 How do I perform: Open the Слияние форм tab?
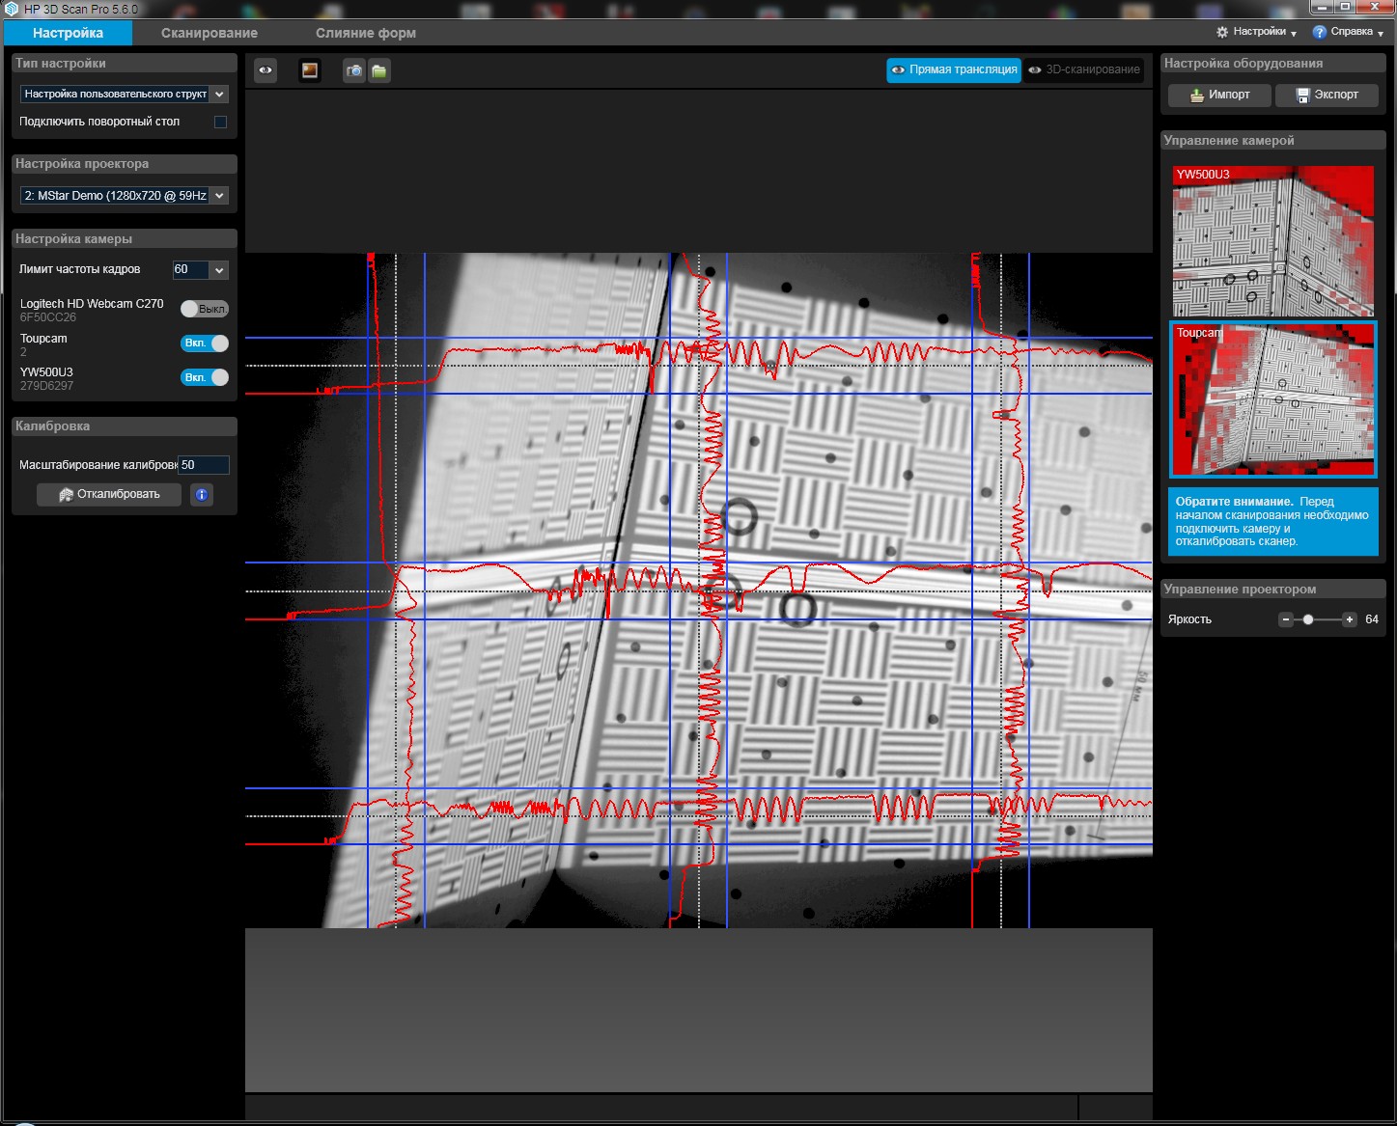(365, 33)
